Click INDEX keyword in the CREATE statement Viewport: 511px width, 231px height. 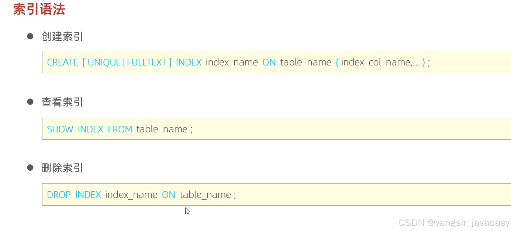tap(189, 62)
